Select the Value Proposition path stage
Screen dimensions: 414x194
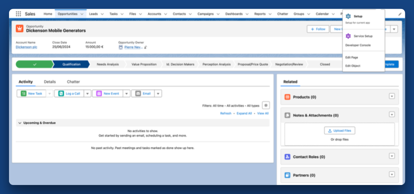(144, 65)
